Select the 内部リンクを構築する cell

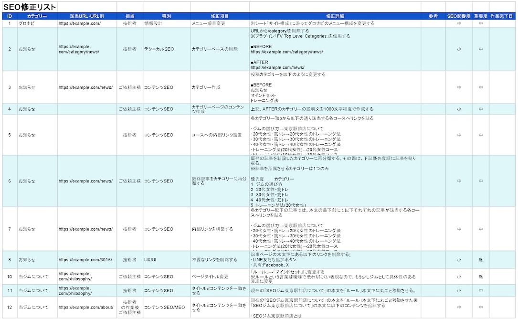220,229
